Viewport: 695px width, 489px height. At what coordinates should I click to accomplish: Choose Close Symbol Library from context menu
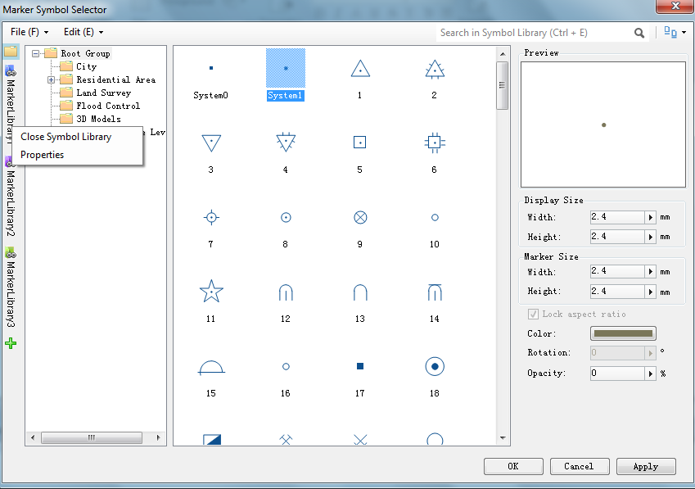(66, 137)
